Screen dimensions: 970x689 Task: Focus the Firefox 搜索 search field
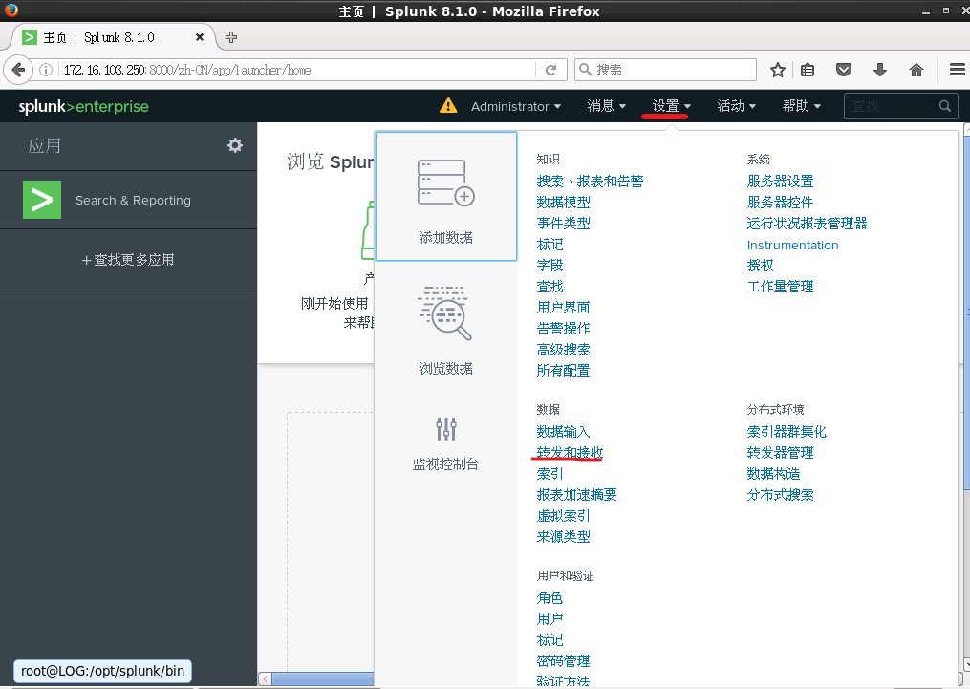pyautogui.click(x=666, y=70)
